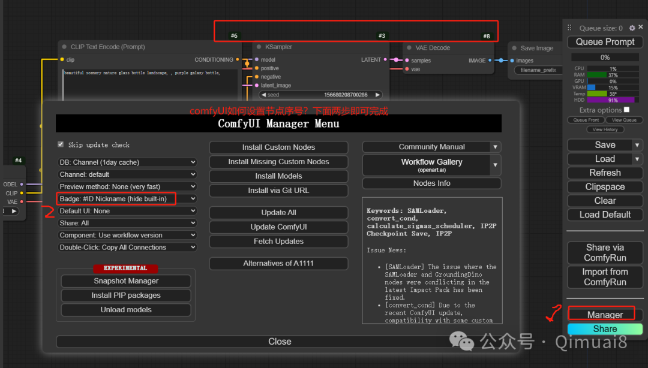Click the KSampler negative input port

(x=257, y=77)
